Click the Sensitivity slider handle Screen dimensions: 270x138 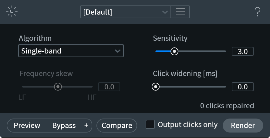pyautogui.click(x=174, y=51)
